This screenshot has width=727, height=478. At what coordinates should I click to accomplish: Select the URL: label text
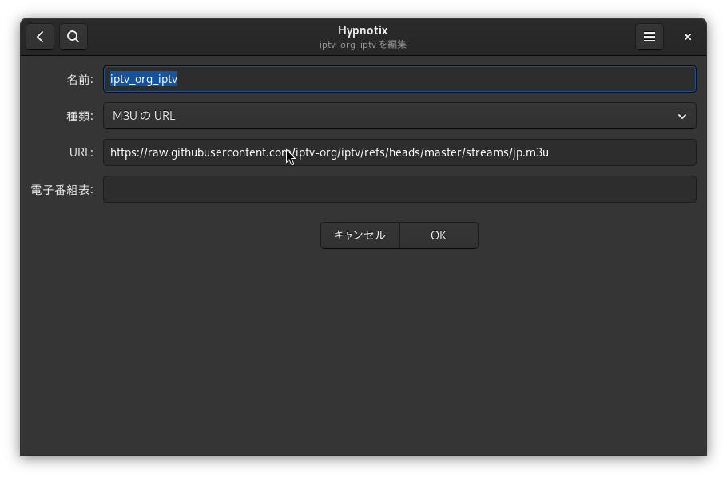click(x=81, y=152)
